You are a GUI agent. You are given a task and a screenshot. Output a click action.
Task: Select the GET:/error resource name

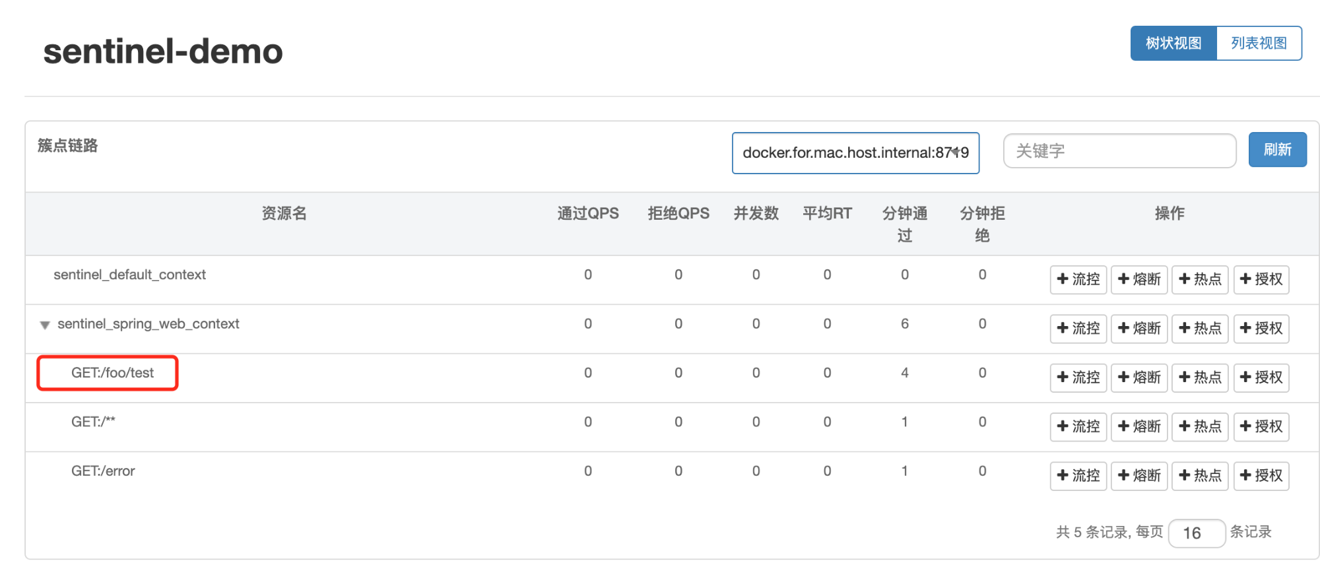[103, 471]
